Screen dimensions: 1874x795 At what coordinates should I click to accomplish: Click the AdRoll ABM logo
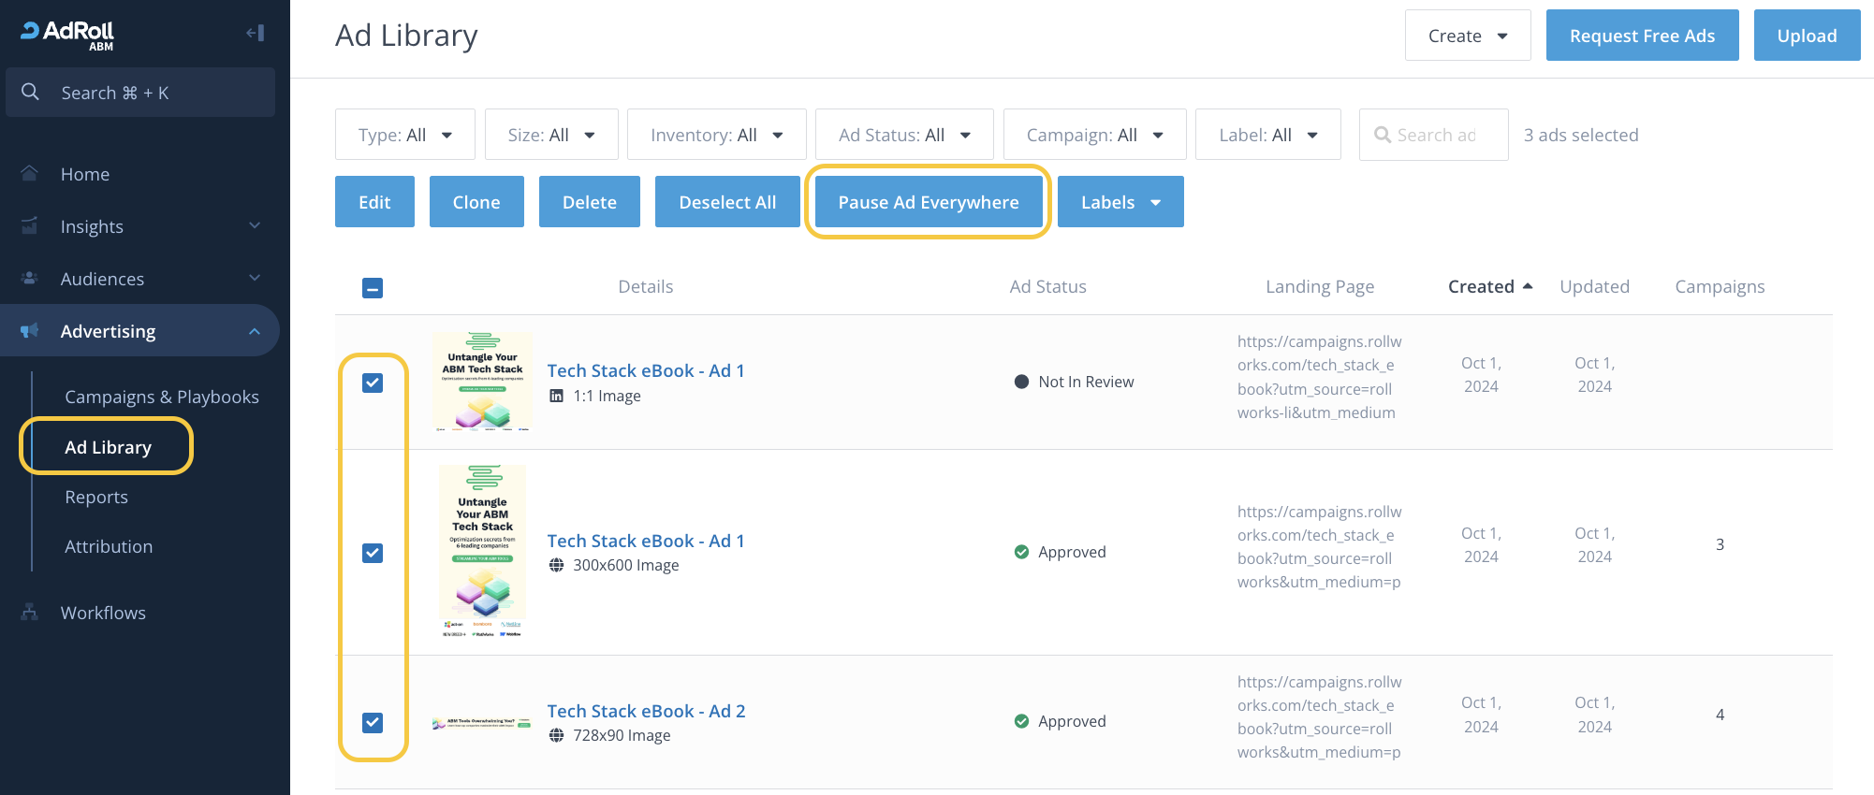point(67,34)
